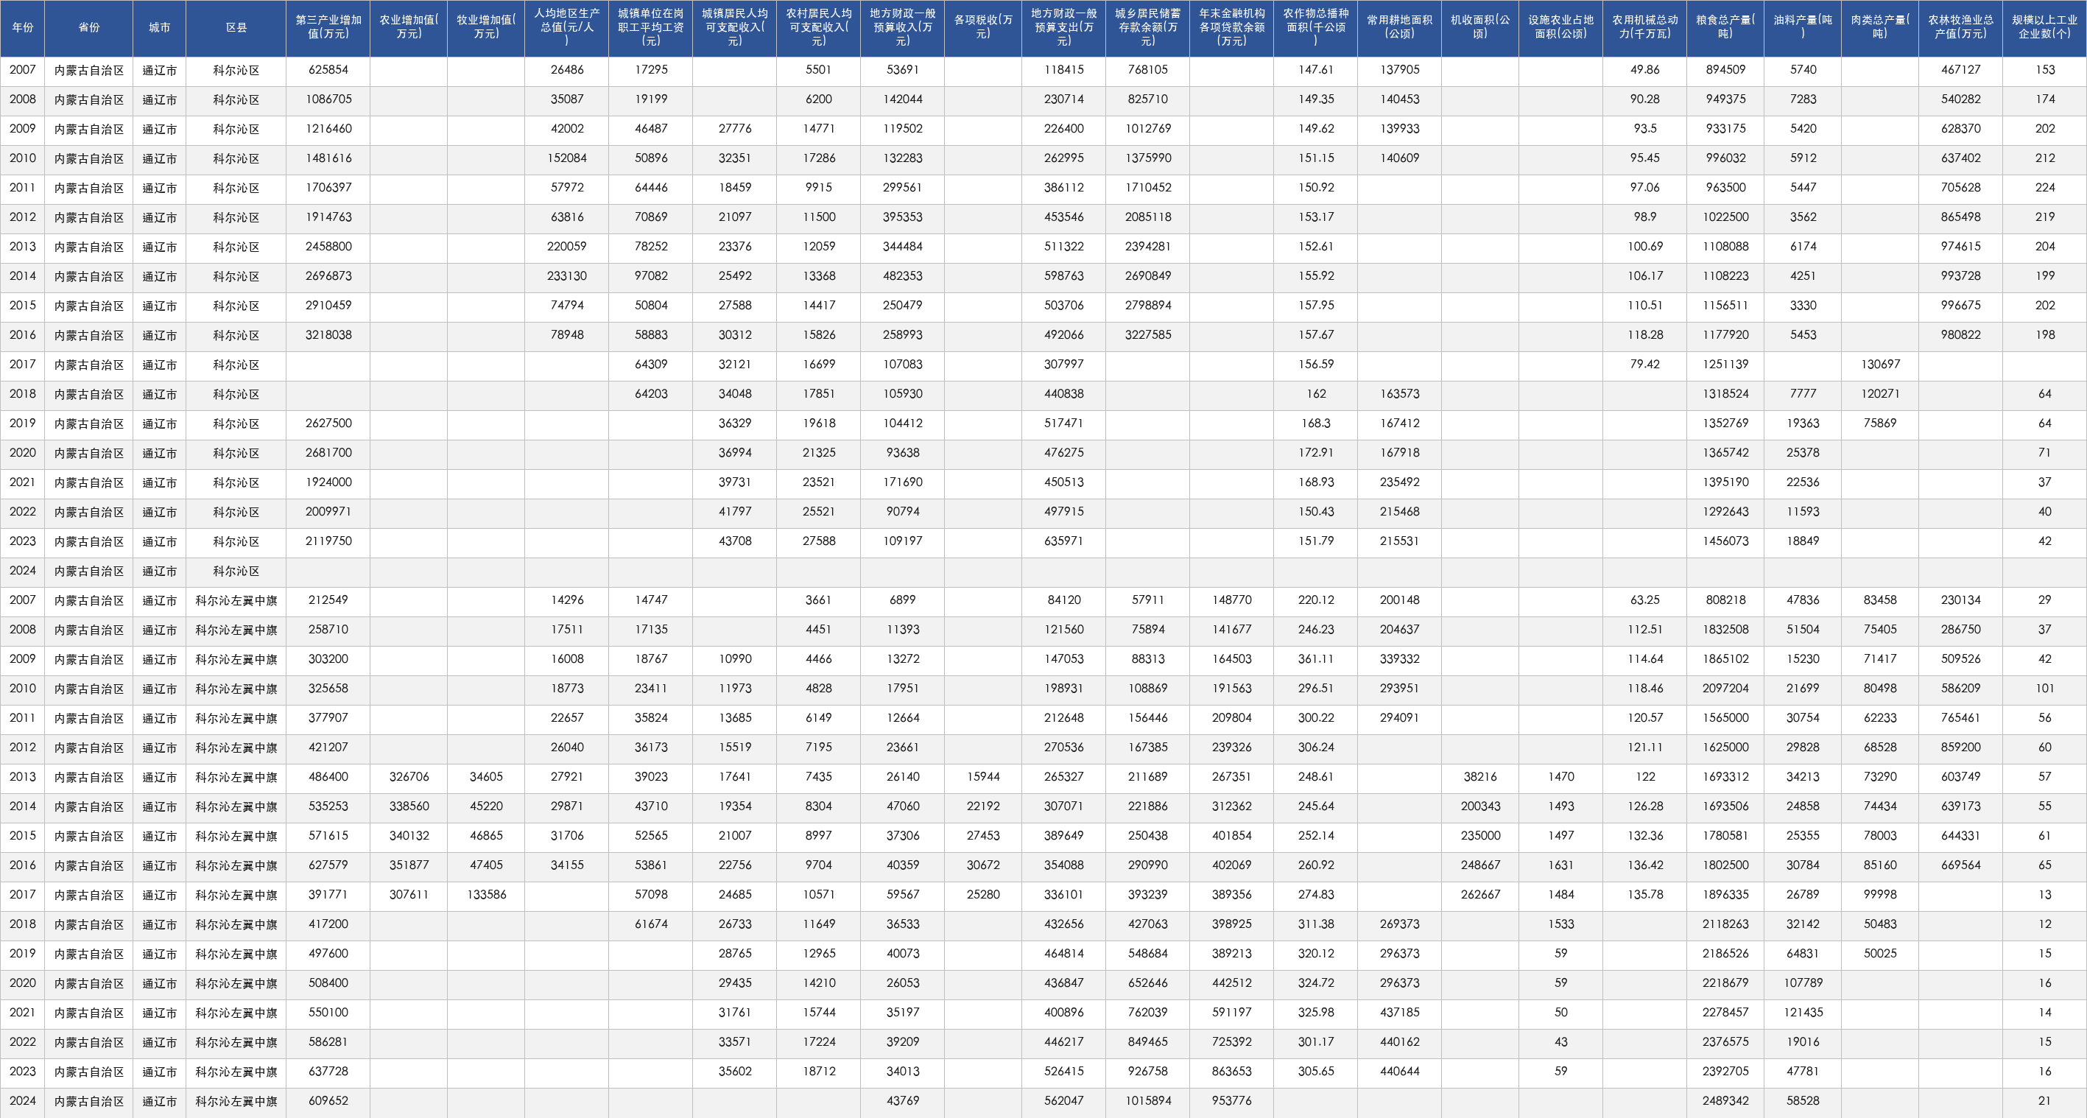2087x1118 pixels.
Task: Click the 第三产业增加值 column header
Action: [328, 27]
